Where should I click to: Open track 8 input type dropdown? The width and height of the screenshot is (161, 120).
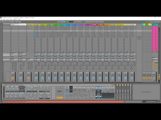82,54
